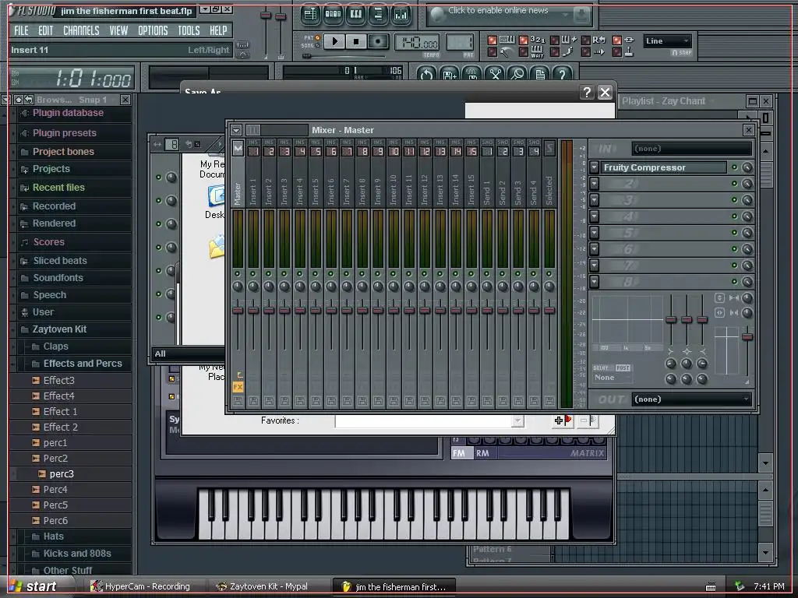Viewport: 798px width, 598px height.
Task: Open the EDIT menu
Action: [46, 30]
